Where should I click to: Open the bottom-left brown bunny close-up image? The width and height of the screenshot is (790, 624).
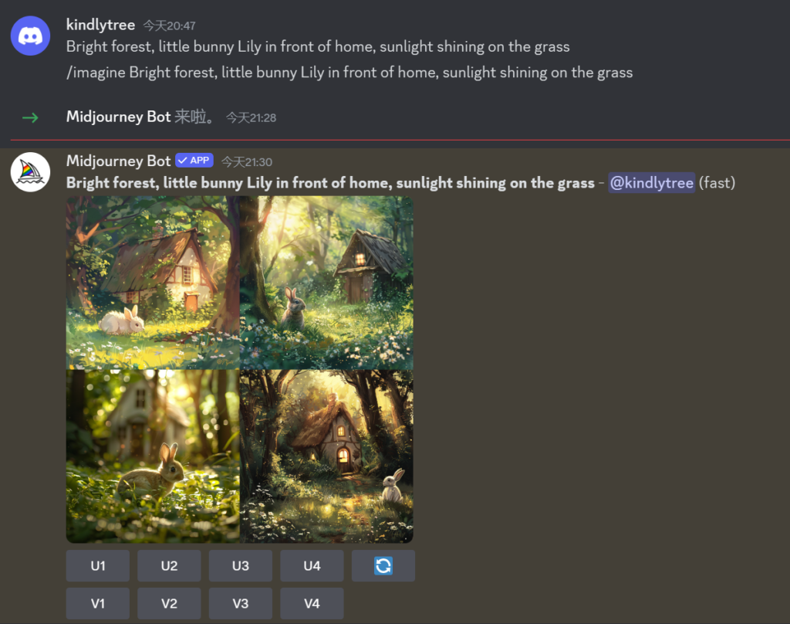click(x=153, y=456)
